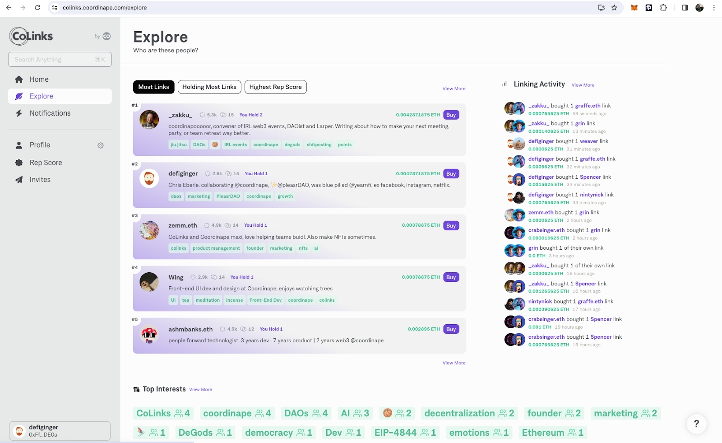
Task: Open the AI interest chip
Action: click(x=355, y=413)
